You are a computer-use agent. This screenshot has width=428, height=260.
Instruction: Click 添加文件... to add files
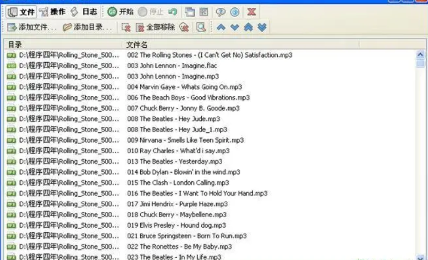click(x=32, y=27)
